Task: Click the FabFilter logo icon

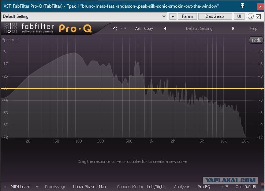Action: click(10, 28)
